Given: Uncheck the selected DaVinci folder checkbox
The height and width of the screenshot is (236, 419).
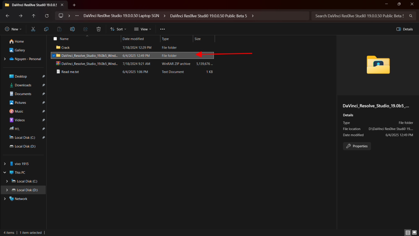Looking at the screenshot, I should coord(54,56).
